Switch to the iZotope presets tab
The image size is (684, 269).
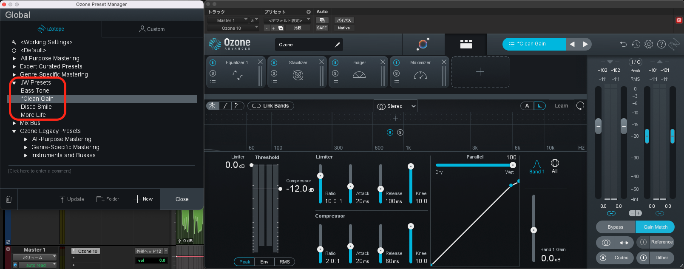[x=51, y=29]
